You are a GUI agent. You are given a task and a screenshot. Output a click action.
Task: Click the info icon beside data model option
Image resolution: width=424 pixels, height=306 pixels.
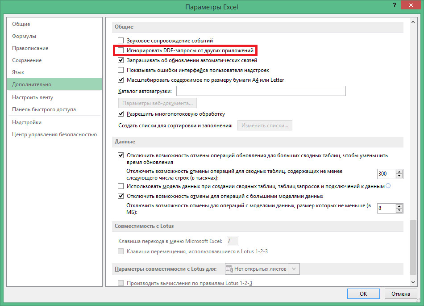point(388,186)
